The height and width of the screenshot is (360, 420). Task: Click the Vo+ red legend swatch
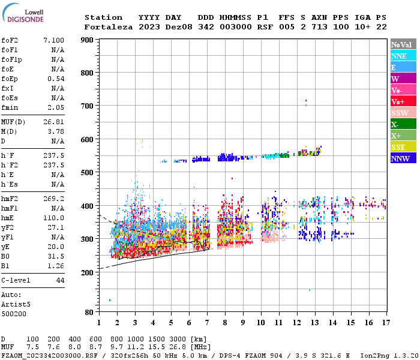pos(403,101)
